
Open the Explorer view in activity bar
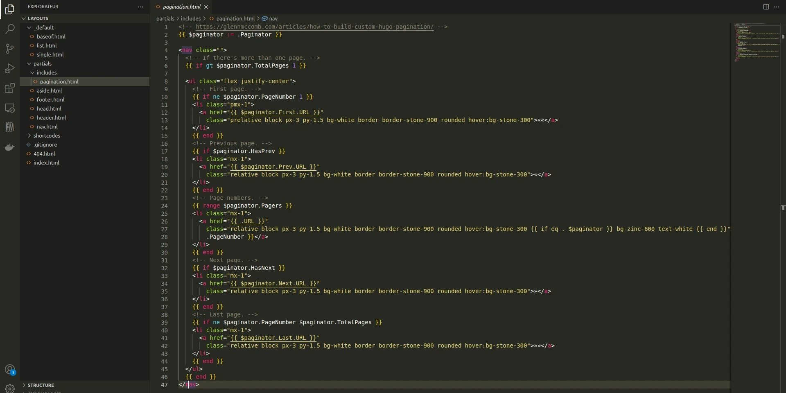10,9
